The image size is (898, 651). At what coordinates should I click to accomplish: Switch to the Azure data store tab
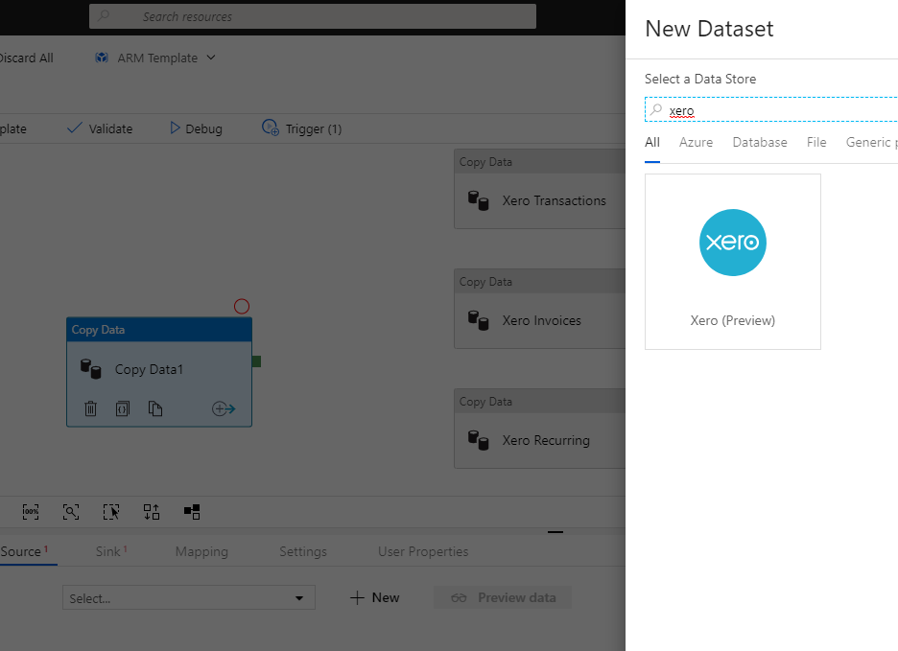pos(696,143)
